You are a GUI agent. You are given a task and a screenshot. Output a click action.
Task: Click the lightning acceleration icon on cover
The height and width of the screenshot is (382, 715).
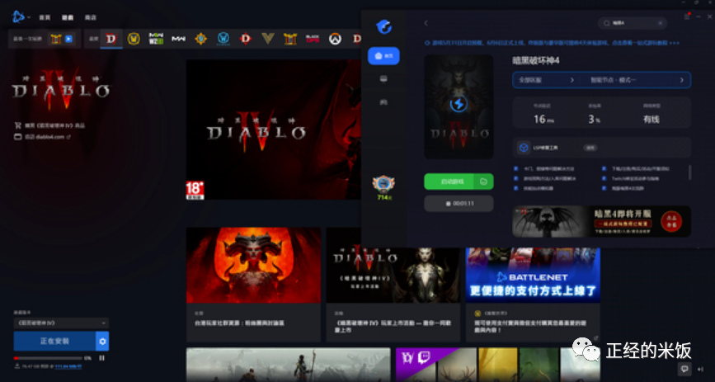[x=459, y=104]
